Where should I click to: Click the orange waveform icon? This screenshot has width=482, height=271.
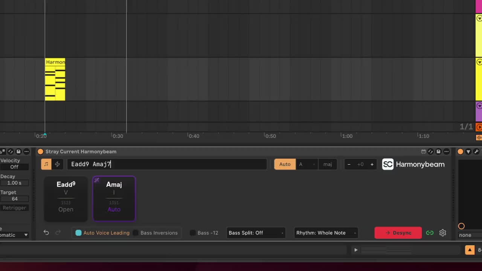[x=479, y=137]
